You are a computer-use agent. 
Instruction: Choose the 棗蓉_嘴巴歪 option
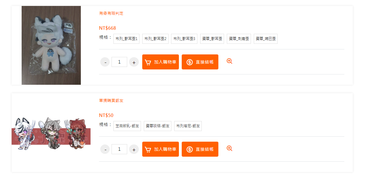(x=266, y=39)
